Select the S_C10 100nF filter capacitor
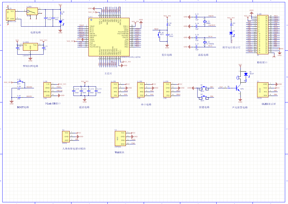This screenshot has height=204, width=288. (x=73, y=91)
